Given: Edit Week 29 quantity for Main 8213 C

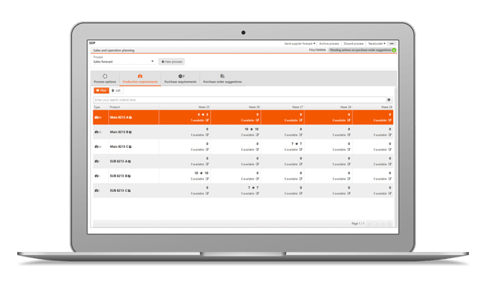Looking at the screenshot, I should pos(389,149).
